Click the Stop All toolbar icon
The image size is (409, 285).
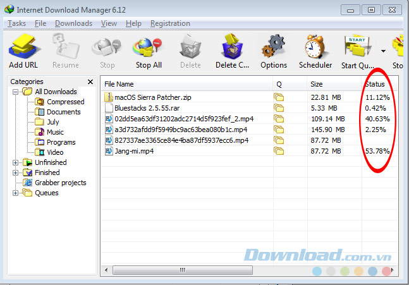click(x=148, y=47)
